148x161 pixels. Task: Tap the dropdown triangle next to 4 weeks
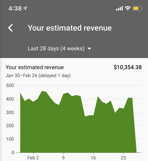click(x=89, y=49)
